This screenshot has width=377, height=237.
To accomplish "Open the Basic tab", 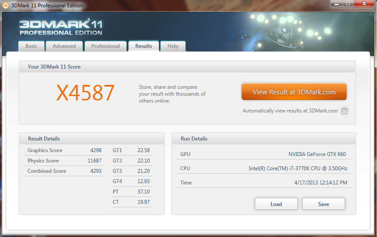I will coord(31,46).
